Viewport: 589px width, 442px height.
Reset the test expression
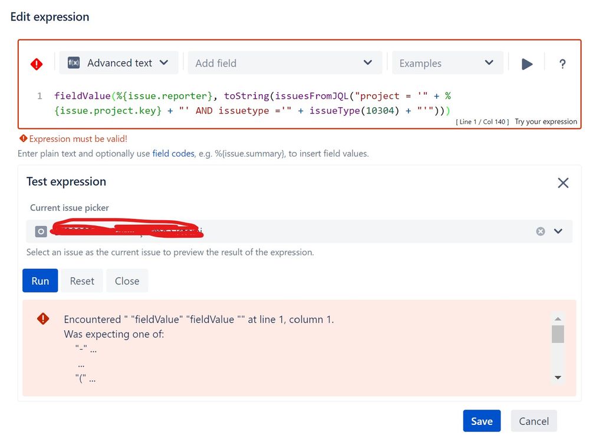[81, 281]
